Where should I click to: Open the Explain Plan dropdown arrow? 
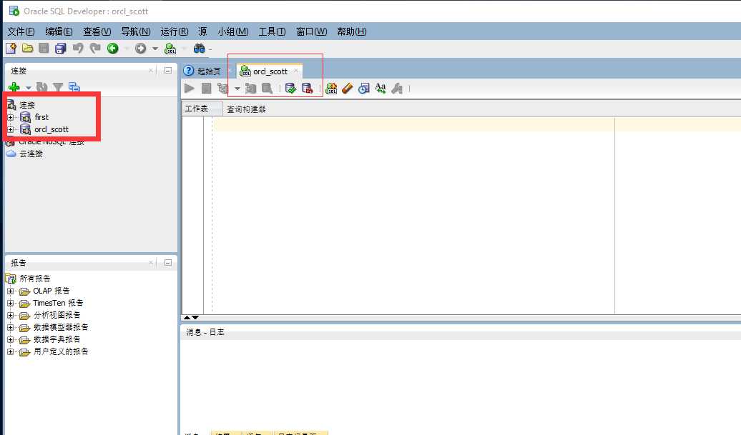click(x=237, y=89)
